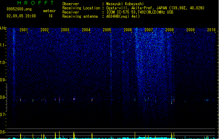Click the 0.6 frequency axis label
Screen dimensions: 219x139
3,132
